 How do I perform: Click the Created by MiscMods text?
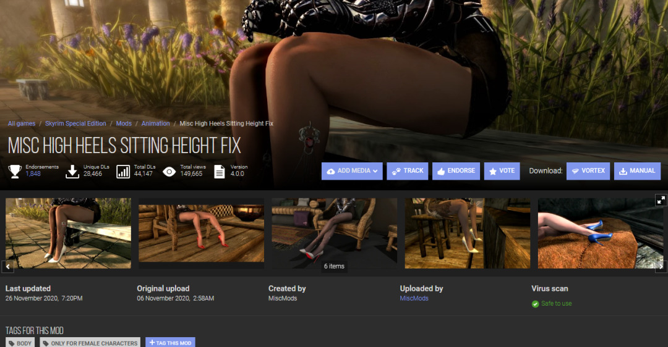click(283, 298)
